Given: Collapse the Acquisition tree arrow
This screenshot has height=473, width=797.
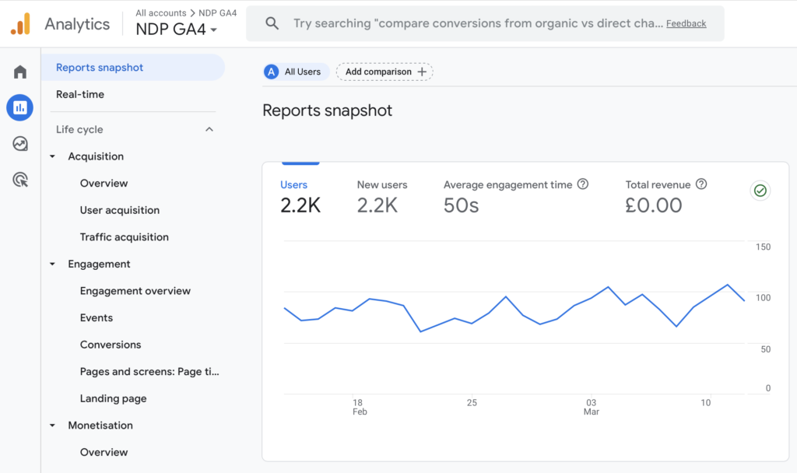Looking at the screenshot, I should pos(52,156).
